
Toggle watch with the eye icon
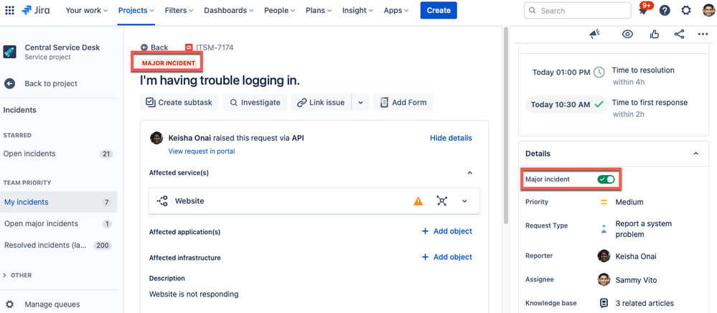click(x=627, y=34)
